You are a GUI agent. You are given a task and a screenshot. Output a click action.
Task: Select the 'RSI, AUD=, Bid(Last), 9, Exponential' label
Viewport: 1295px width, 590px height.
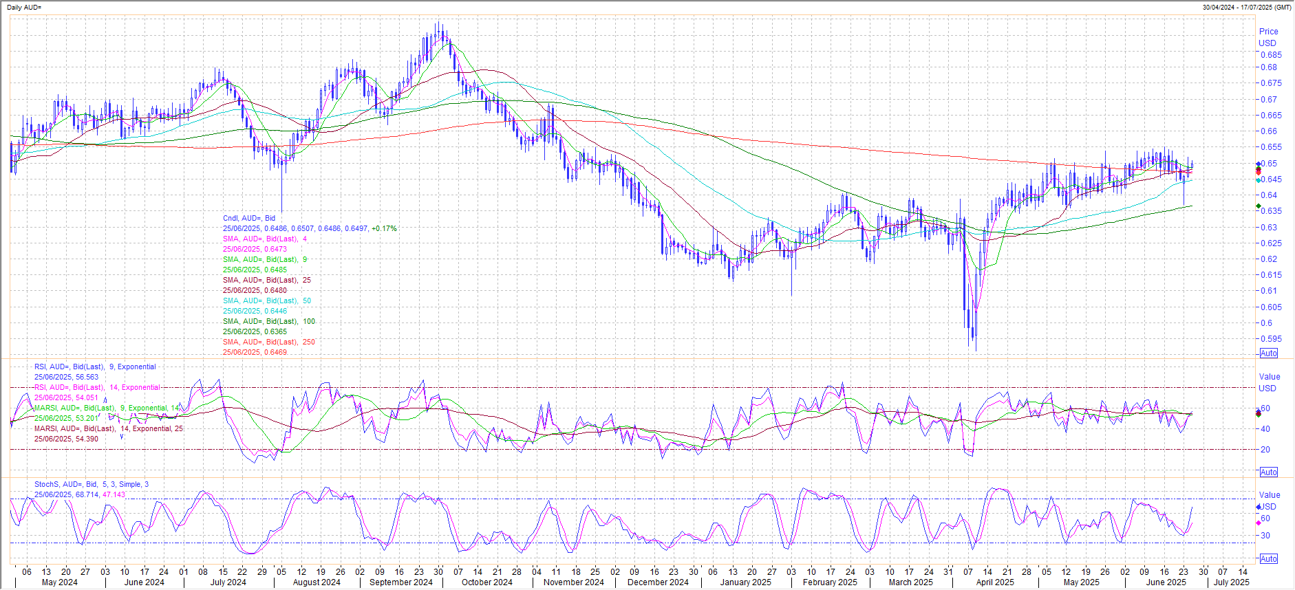point(95,367)
